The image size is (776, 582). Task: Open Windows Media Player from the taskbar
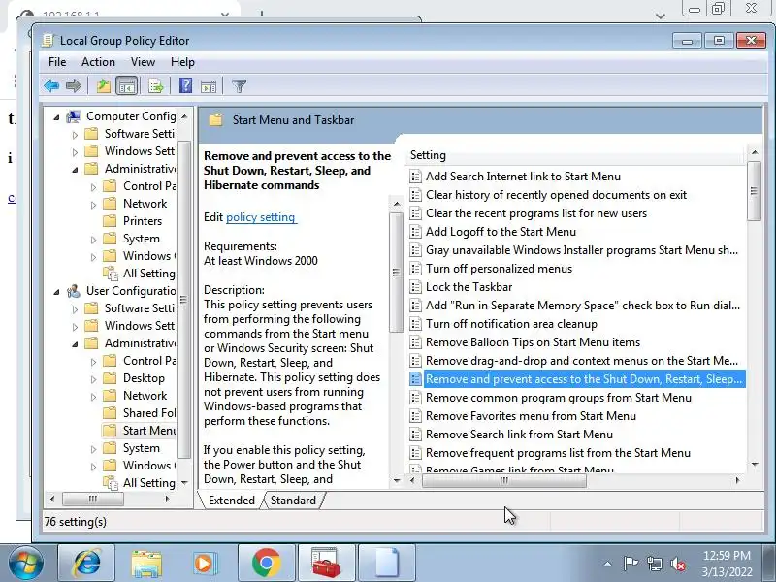tap(204, 564)
